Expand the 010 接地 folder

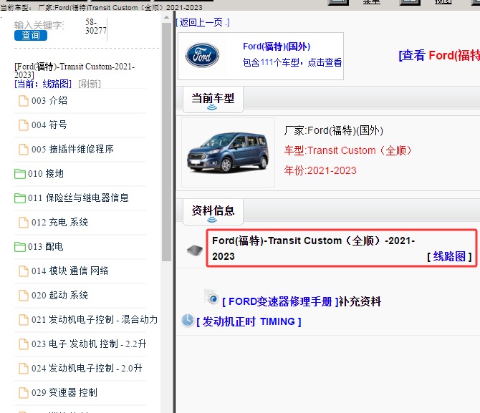pyautogui.click(x=20, y=174)
